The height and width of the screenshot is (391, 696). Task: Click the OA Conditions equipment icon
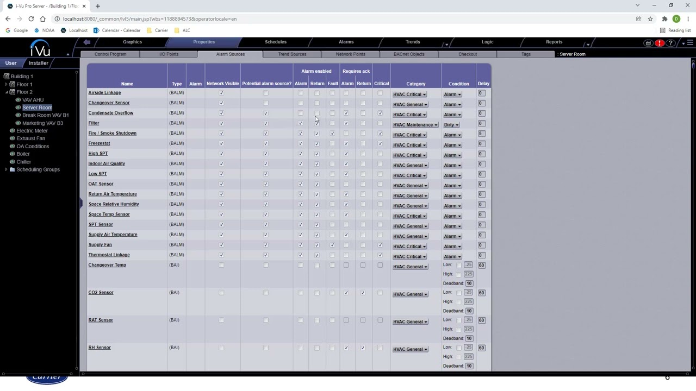point(12,146)
